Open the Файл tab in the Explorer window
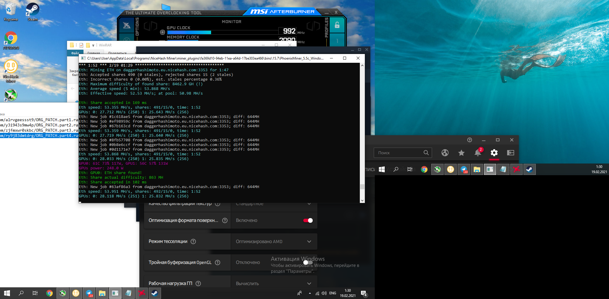The width and height of the screenshot is (609, 299). (x=75, y=53)
